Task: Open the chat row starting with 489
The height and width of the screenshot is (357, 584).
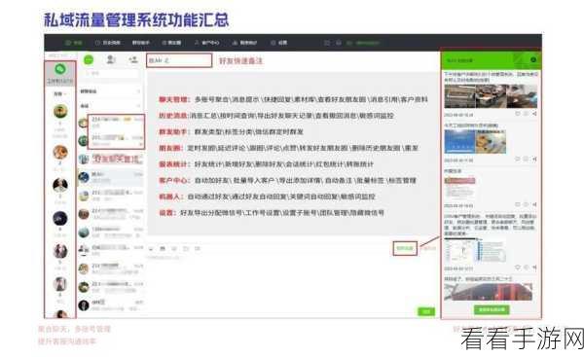Action: coord(111,305)
